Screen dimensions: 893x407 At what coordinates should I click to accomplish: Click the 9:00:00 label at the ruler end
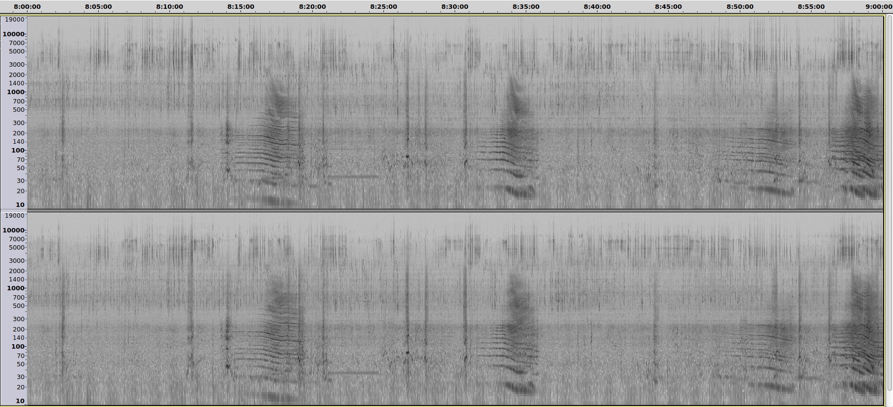(878, 6)
